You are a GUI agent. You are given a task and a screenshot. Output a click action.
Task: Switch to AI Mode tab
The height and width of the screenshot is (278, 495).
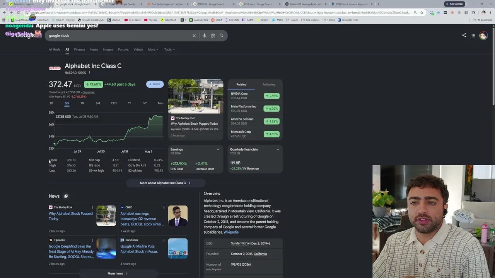point(55,49)
